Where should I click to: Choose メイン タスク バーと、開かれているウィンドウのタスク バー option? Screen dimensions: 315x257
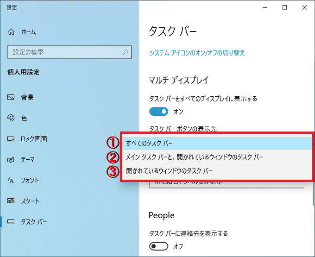coord(217,157)
